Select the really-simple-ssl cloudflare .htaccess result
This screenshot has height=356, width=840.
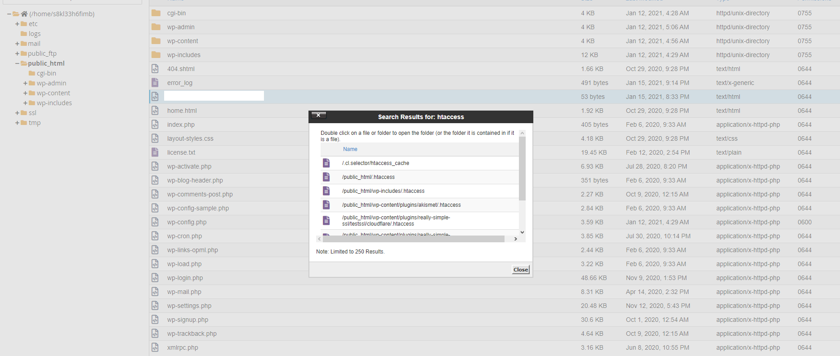tap(420, 221)
